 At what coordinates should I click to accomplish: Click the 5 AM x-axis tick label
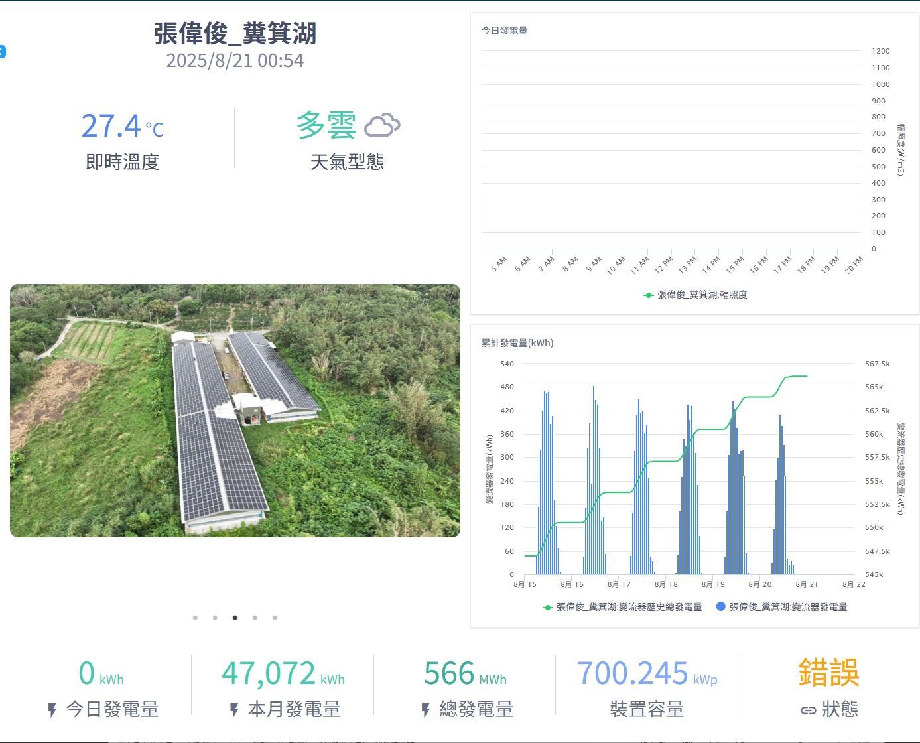click(x=499, y=264)
